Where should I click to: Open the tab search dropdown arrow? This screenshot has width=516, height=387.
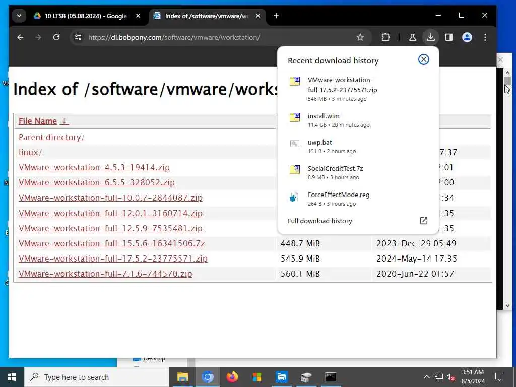click(x=19, y=16)
